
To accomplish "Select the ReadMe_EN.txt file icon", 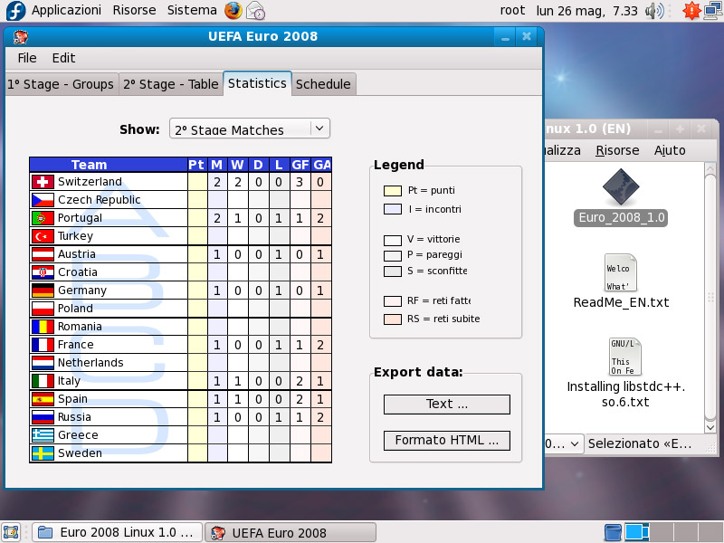I will 621,272.
